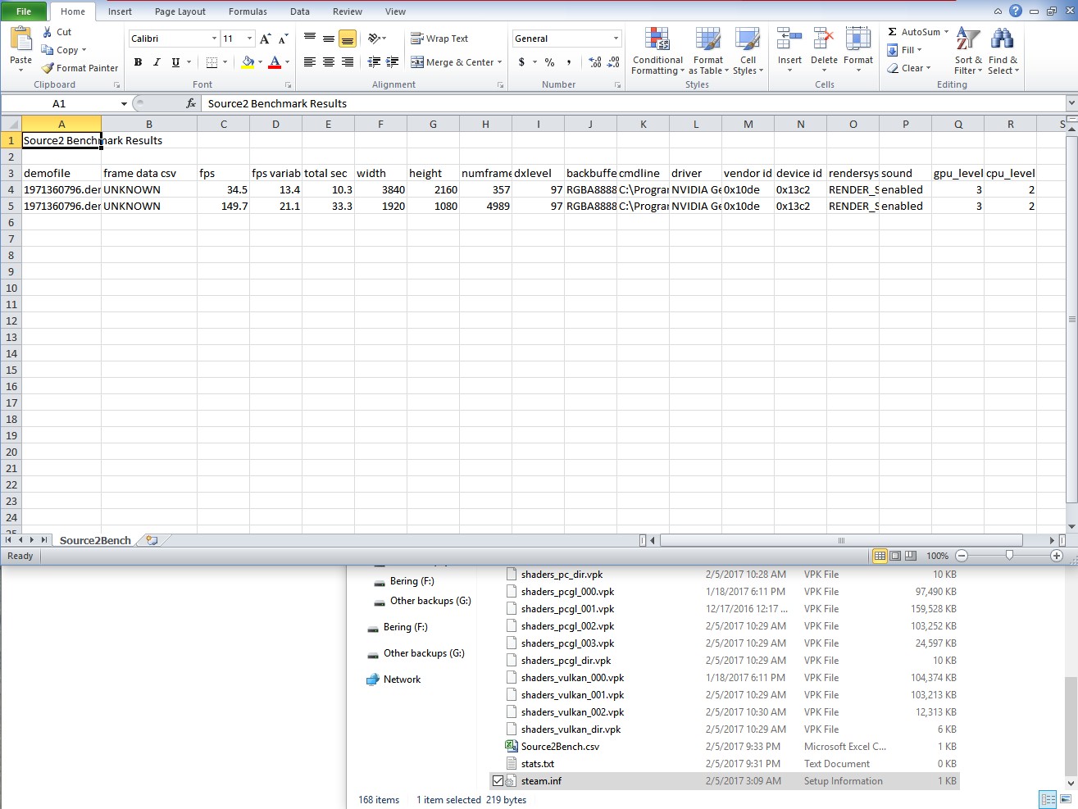1078x809 pixels.
Task: Apply the yellow fill color bucket
Action: coord(248,62)
